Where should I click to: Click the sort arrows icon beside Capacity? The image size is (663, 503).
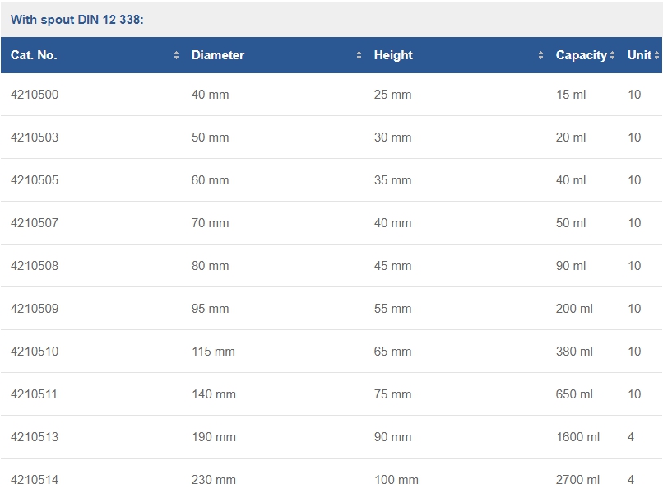tap(612, 56)
